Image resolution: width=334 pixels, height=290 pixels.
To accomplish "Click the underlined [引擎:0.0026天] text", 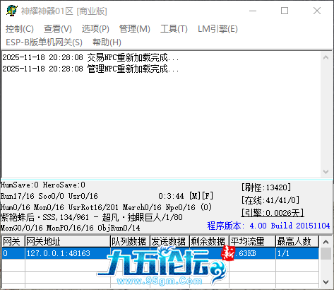I will [273, 213].
